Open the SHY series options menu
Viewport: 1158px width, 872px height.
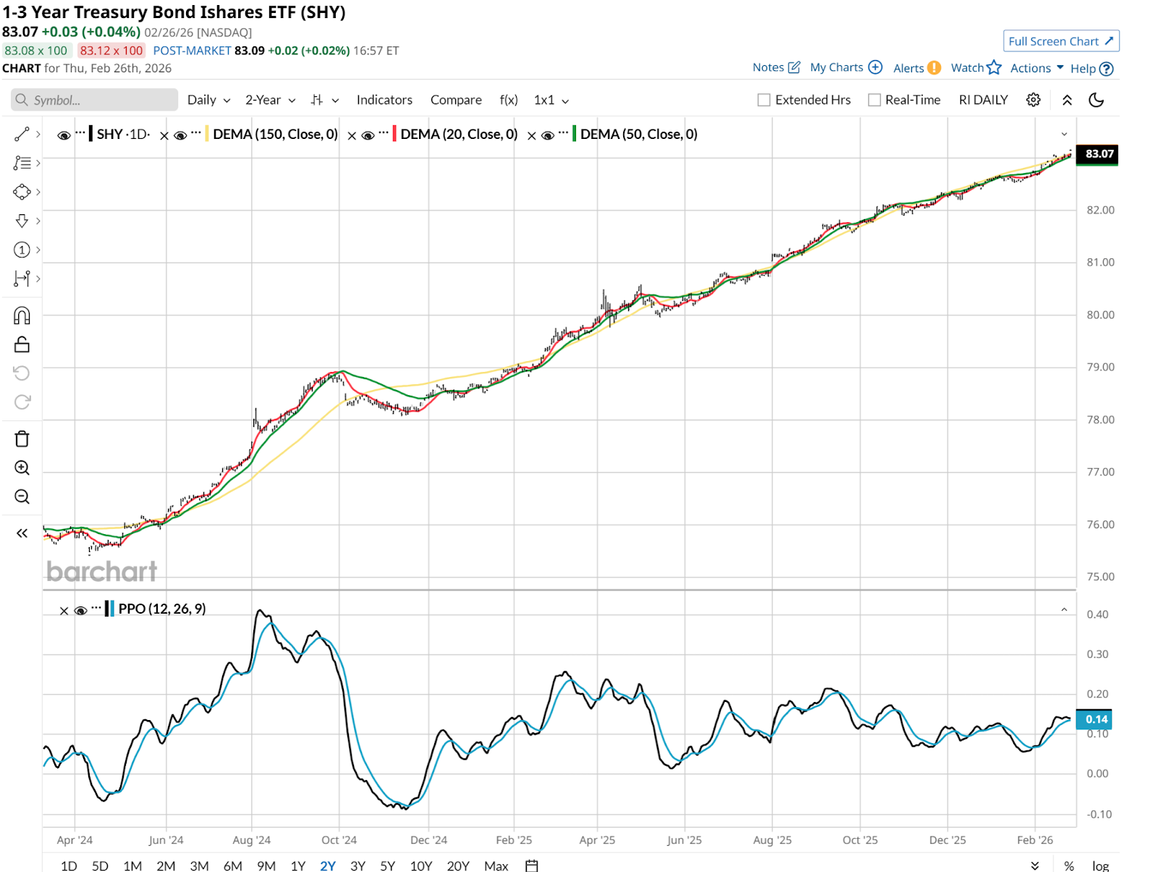(x=80, y=133)
